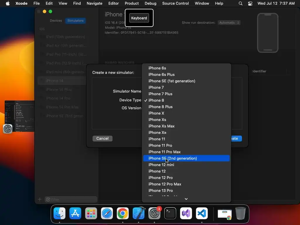Screen dimensions: 300x225
Task: Switch to Xcode icon in Dock
Action: click(x=139, y=213)
